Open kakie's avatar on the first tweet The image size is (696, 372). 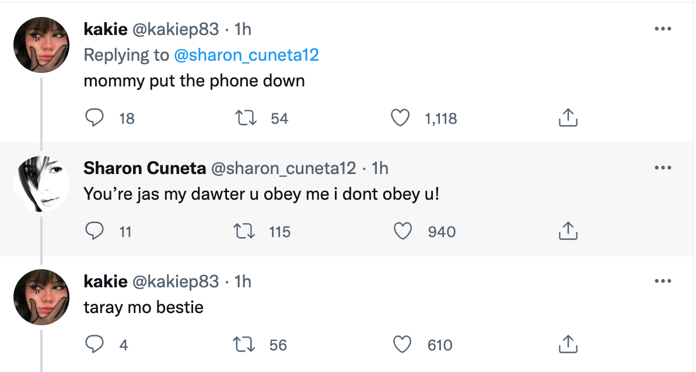pos(41,45)
